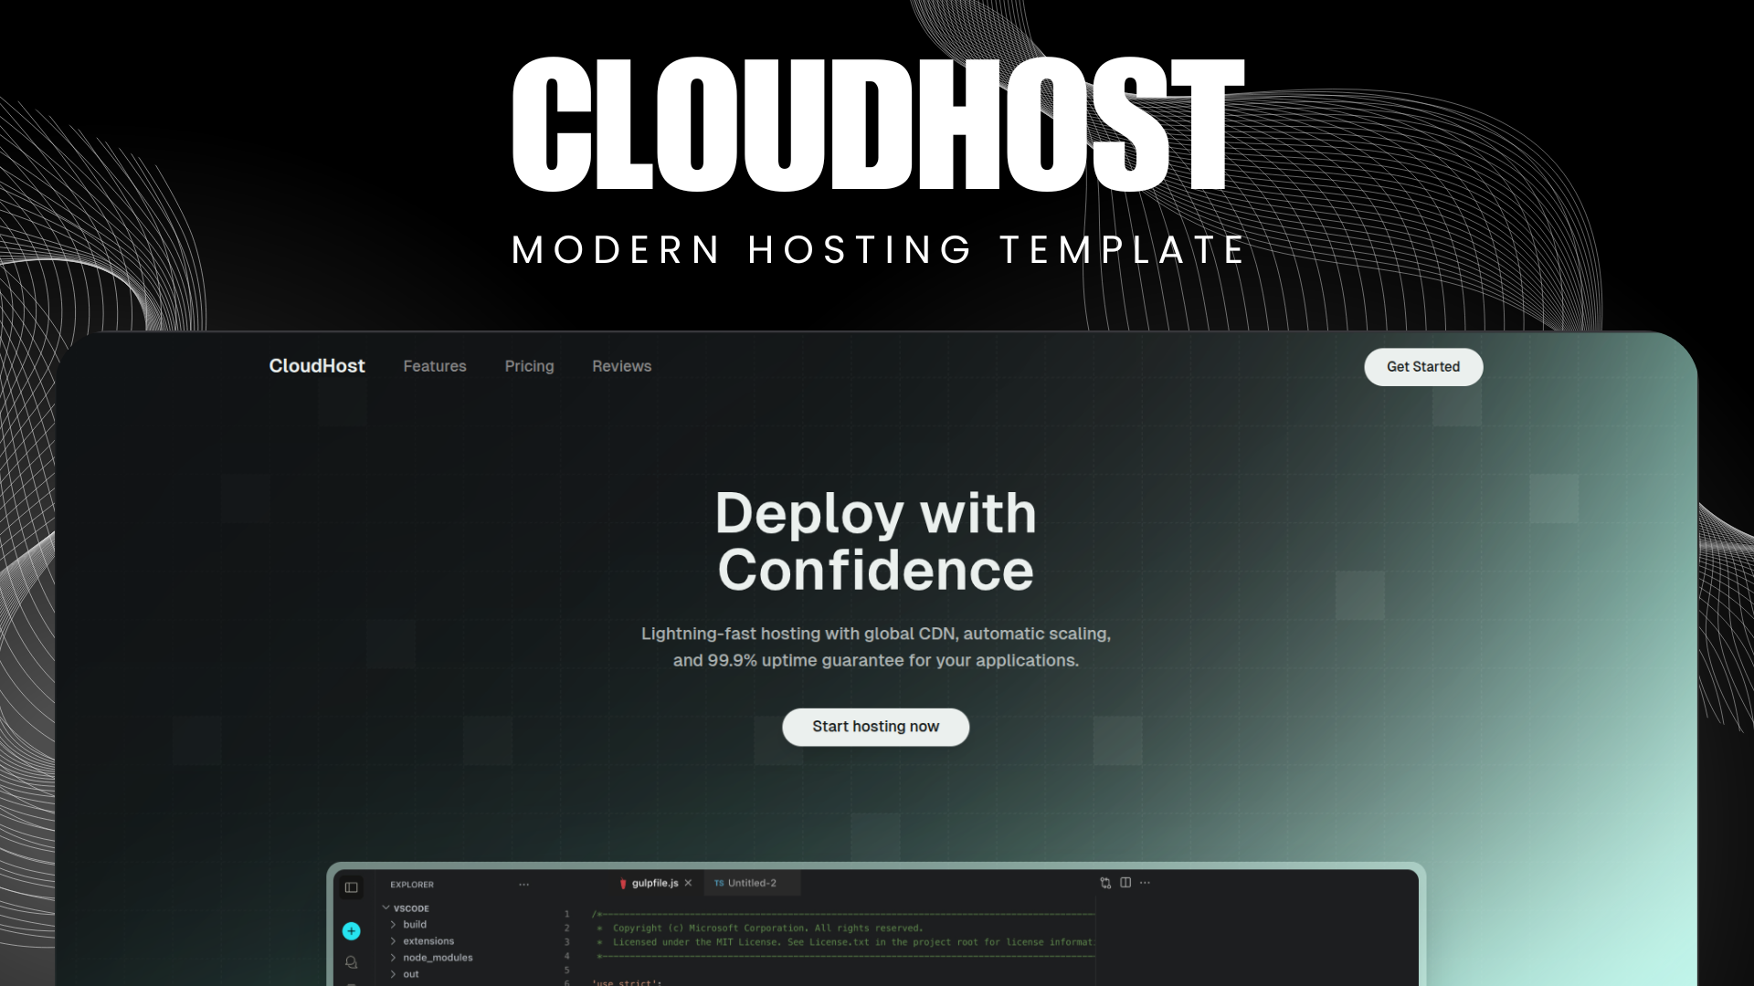Switch to the Untitled-2 tab
Screen dimensions: 1754x986
click(x=751, y=883)
